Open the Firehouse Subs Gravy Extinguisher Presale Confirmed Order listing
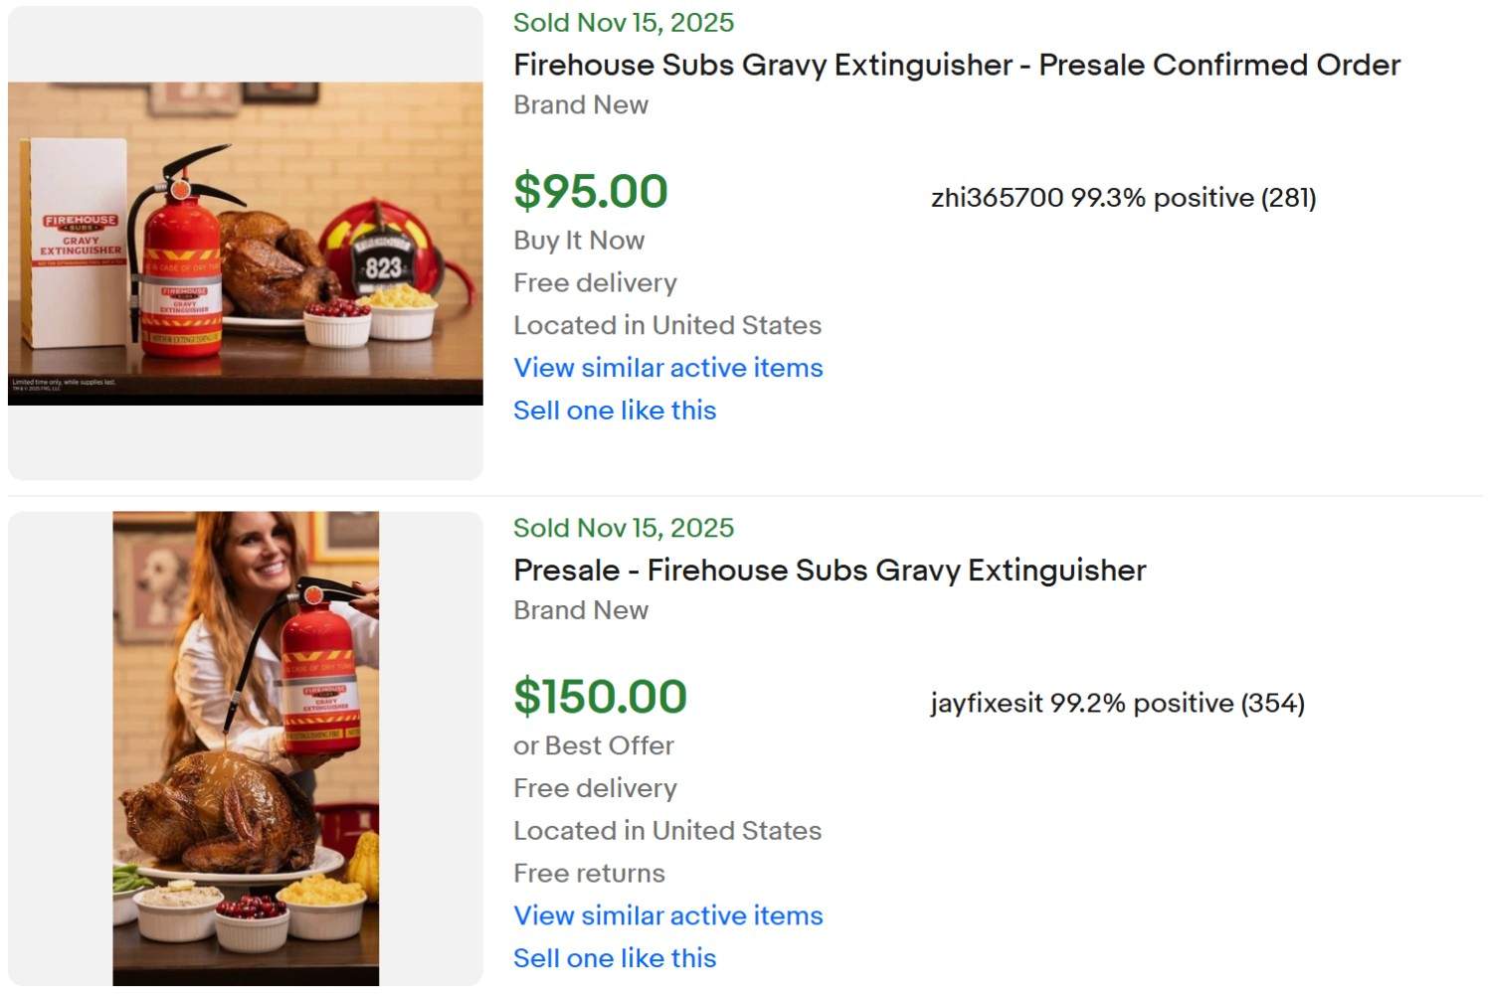This screenshot has height=994, width=1492. tap(955, 65)
